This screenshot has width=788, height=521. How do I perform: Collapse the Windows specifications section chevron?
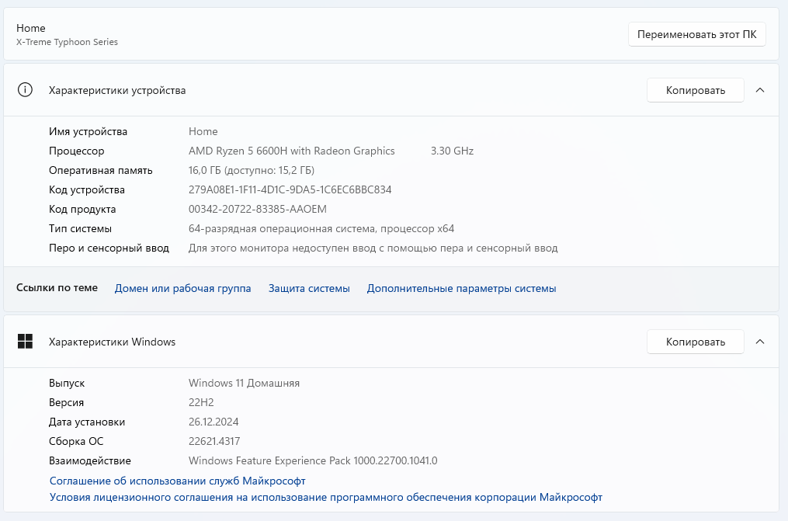[x=760, y=342]
